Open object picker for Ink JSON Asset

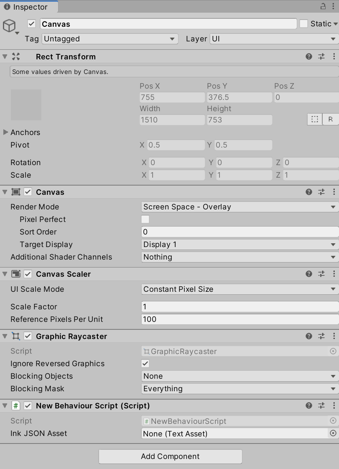click(x=333, y=433)
